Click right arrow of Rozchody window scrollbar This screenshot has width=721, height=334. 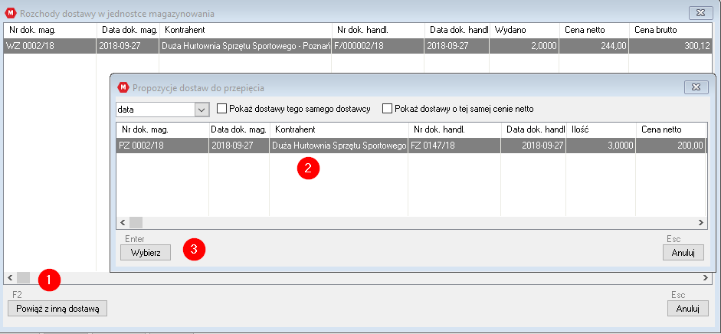(706, 277)
